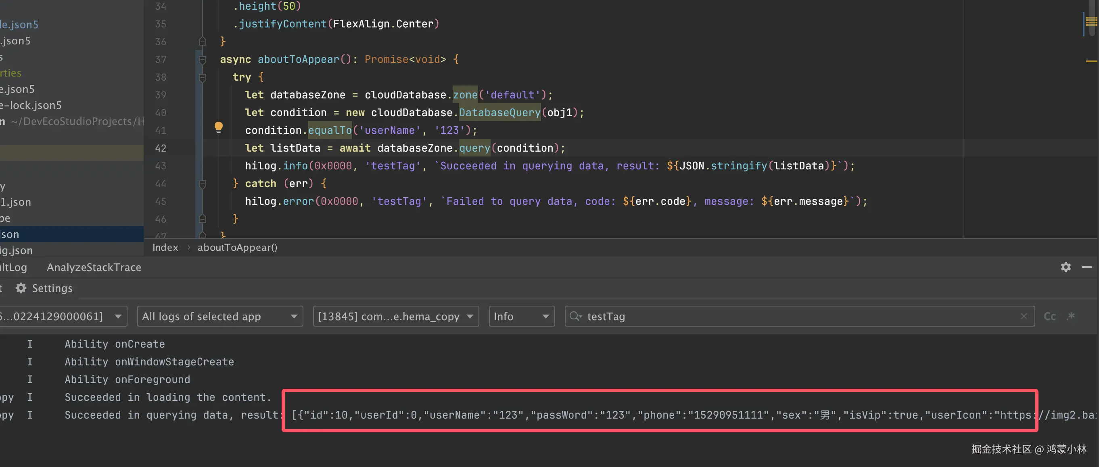Toggle match case Cc option
The width and height of the screenshot is (1099, 467).
(x=1049, y=316)
